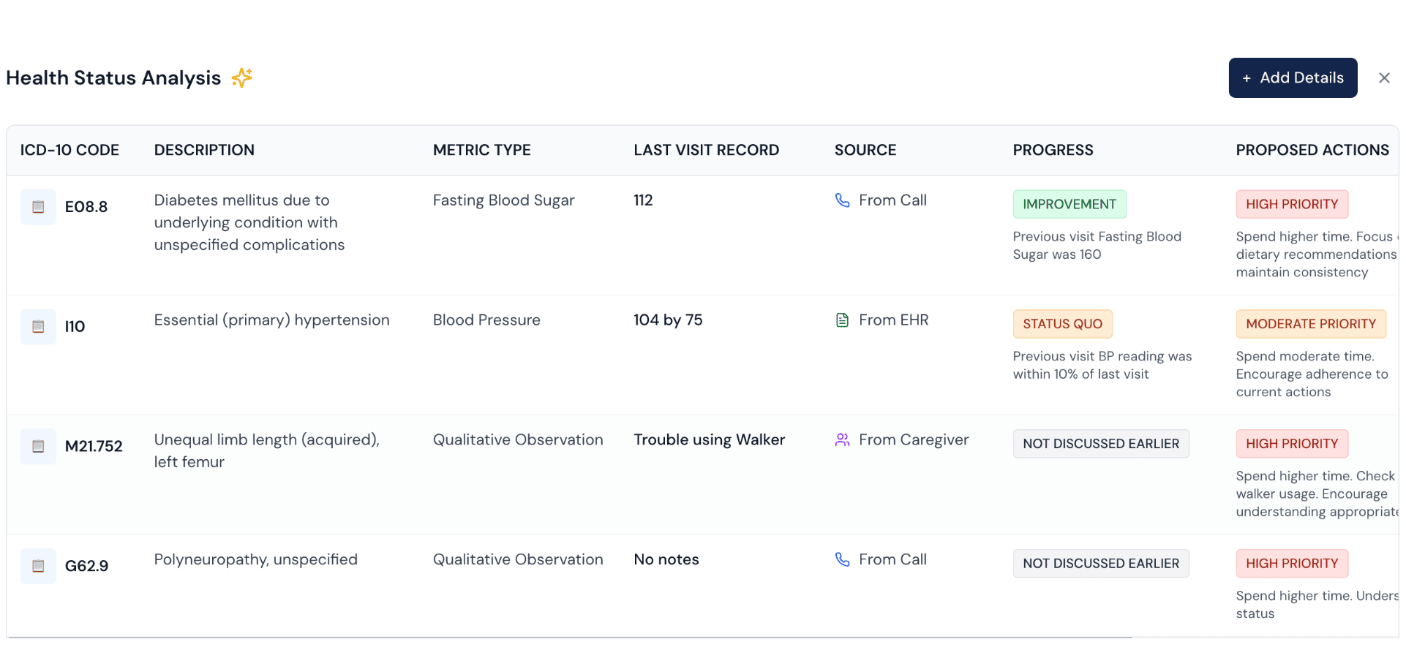This screenshot has height=661, width=1406.
Task: Click NOT DISCUSSED EARLIER badge for M21.752
Action: (1100, 444)
